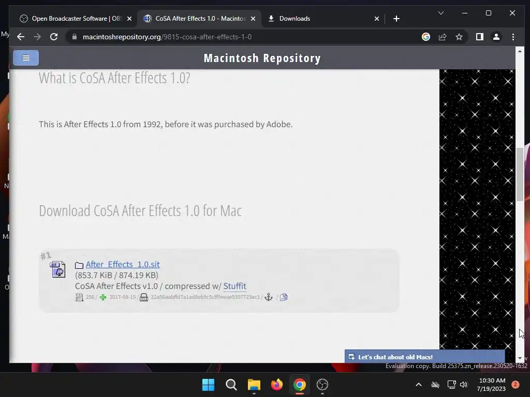Image resolution: width=530 pixels, height=397 pixels.
Task: Launch Firefox from the taskbar
Action: 277,385
